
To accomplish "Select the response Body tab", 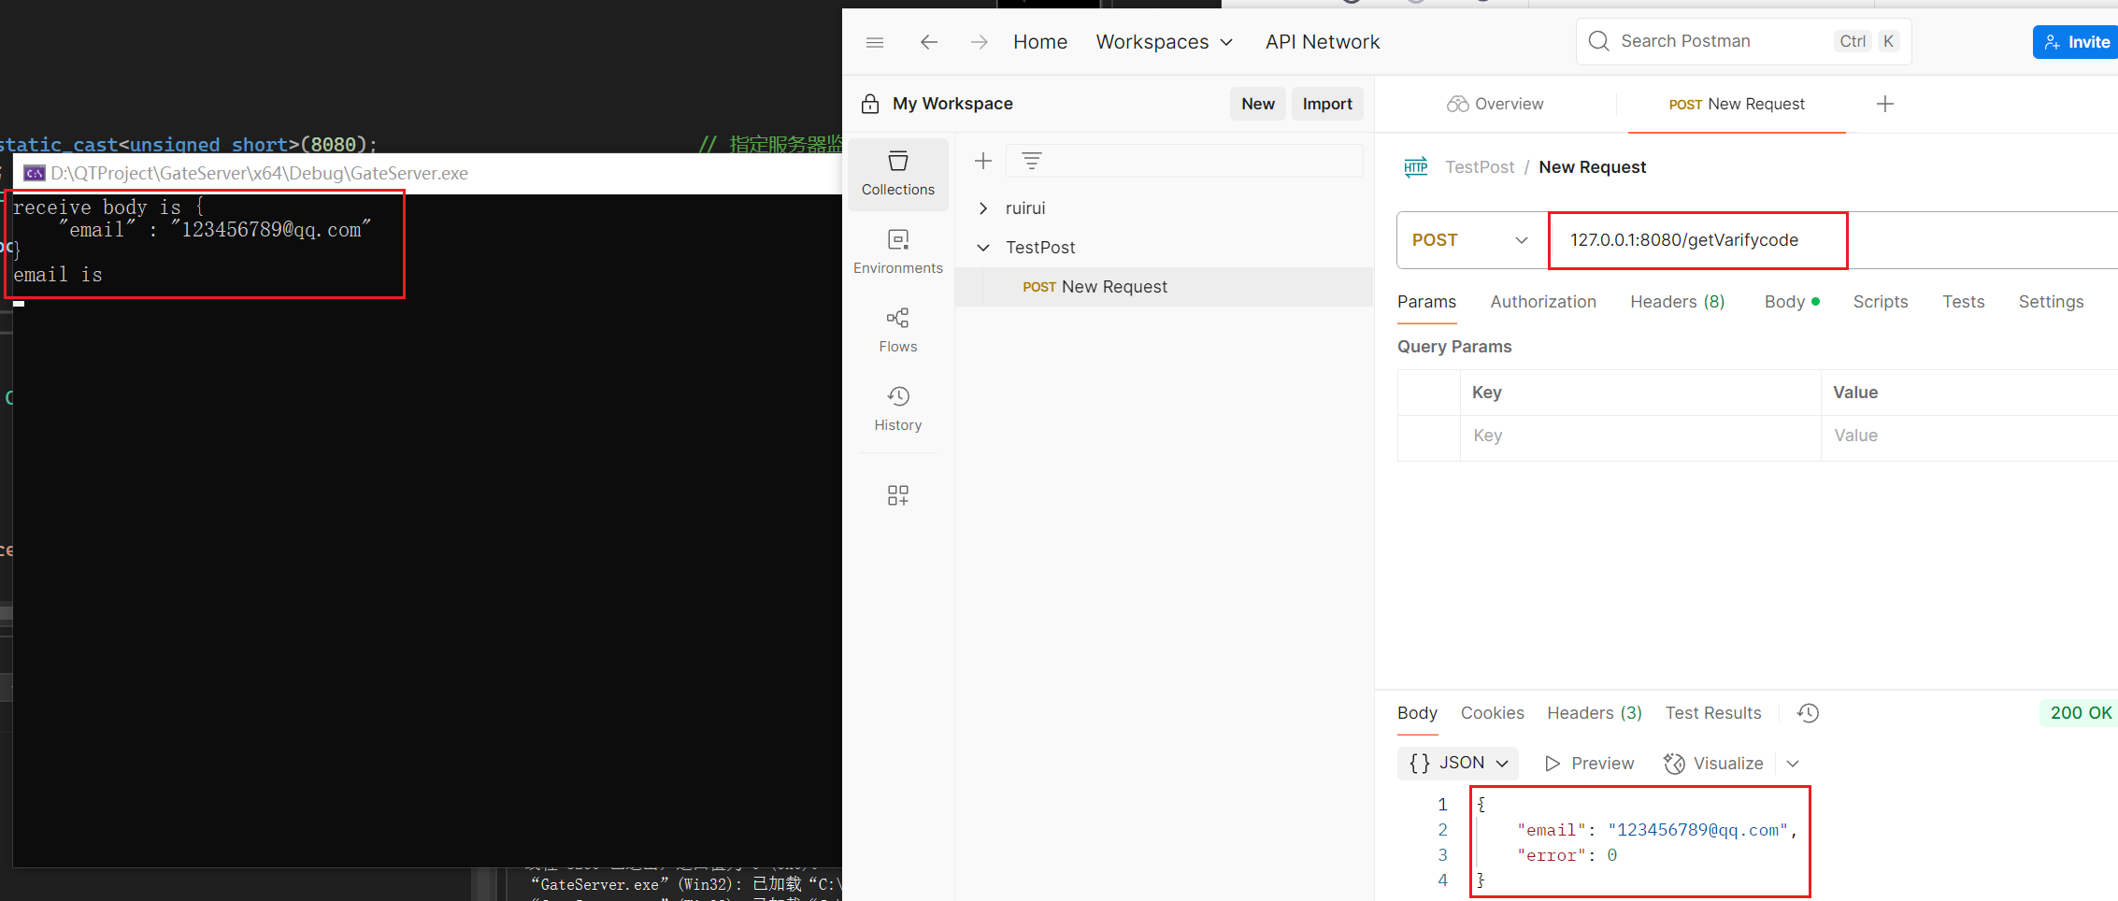I will pyautogui.click(x=1417, y=713).
